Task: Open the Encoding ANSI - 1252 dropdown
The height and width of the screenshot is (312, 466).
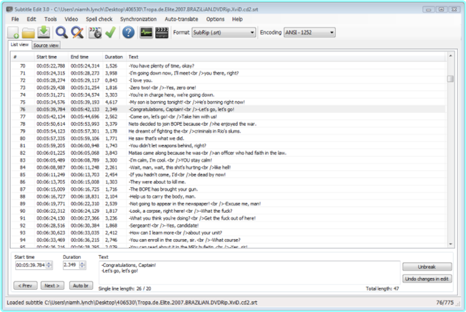Action: [309, 32]
